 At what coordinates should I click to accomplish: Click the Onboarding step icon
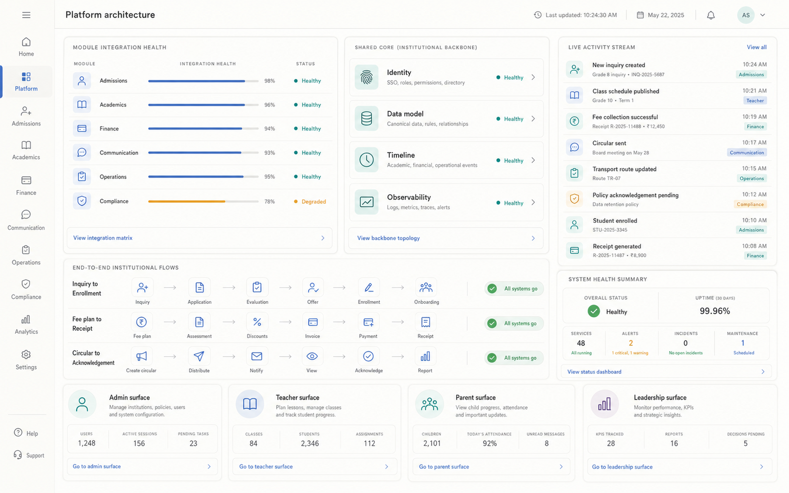click(426, 287)
